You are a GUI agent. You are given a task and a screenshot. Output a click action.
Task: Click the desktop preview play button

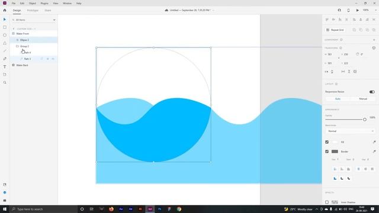click(357, 11)
